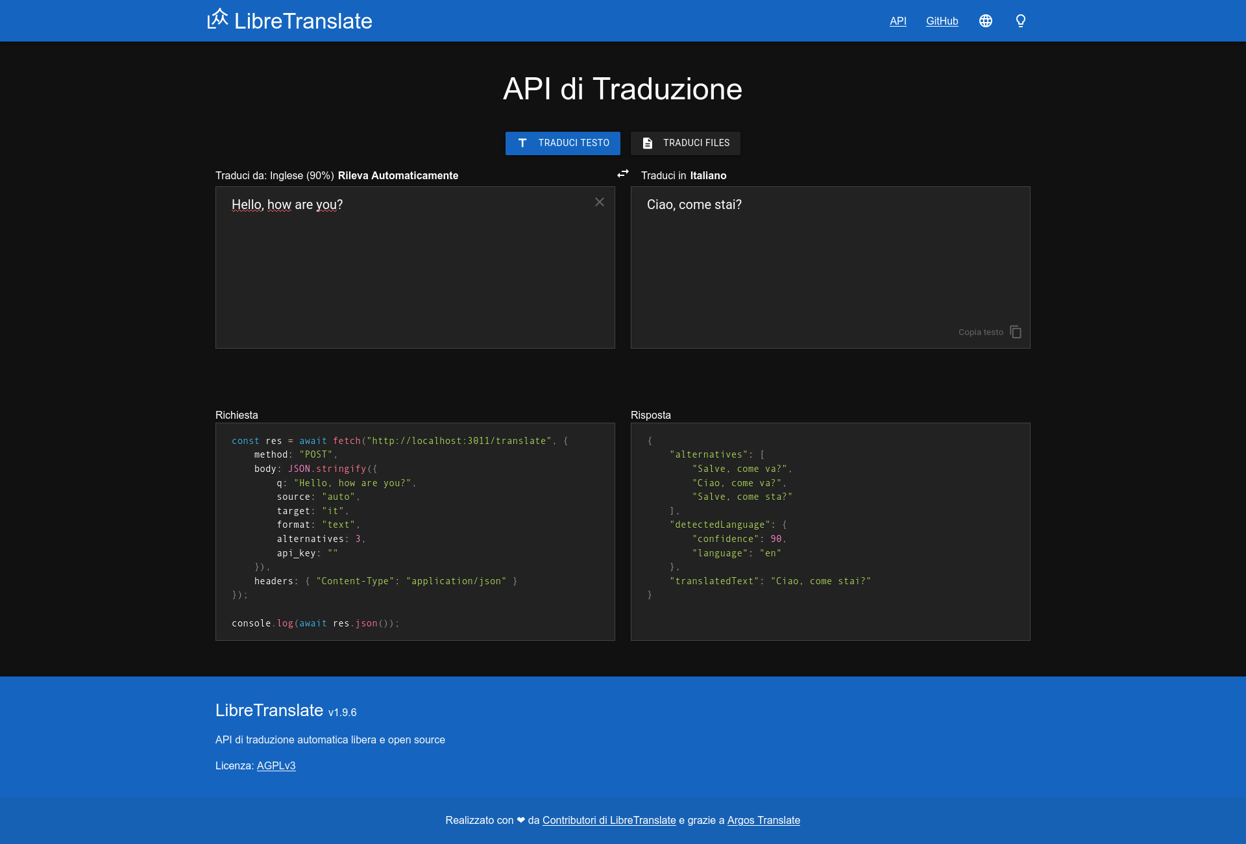Click the Richiesta code block

[415, 532]
